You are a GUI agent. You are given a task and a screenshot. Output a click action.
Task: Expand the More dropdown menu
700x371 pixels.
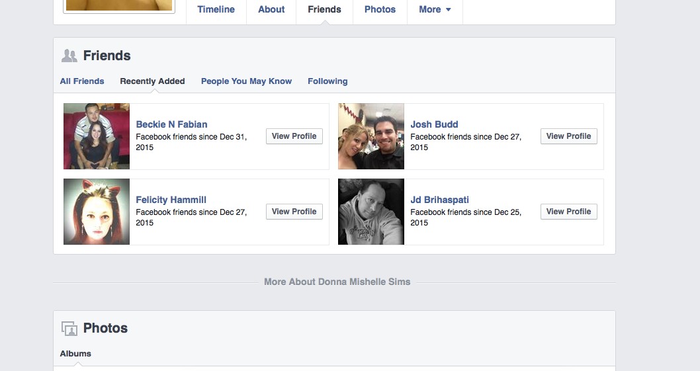point(435,9)
